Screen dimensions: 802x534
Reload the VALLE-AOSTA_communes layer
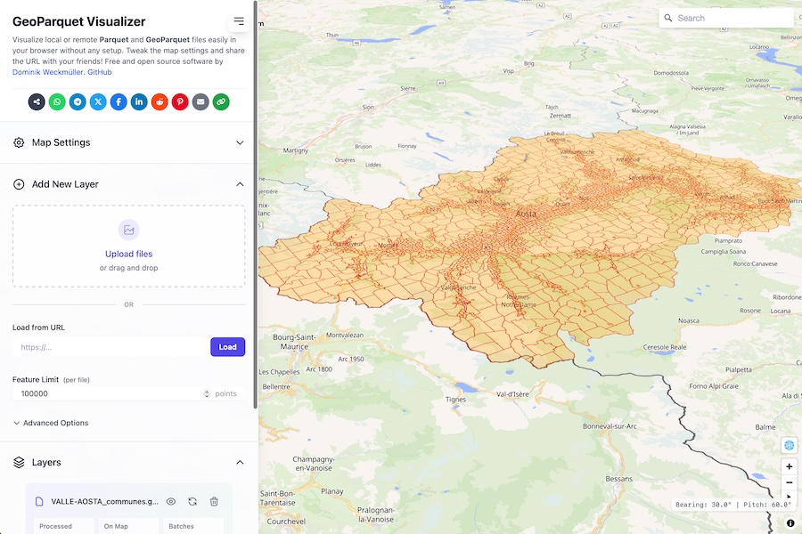pyautogui.click(x=192, y=502)
